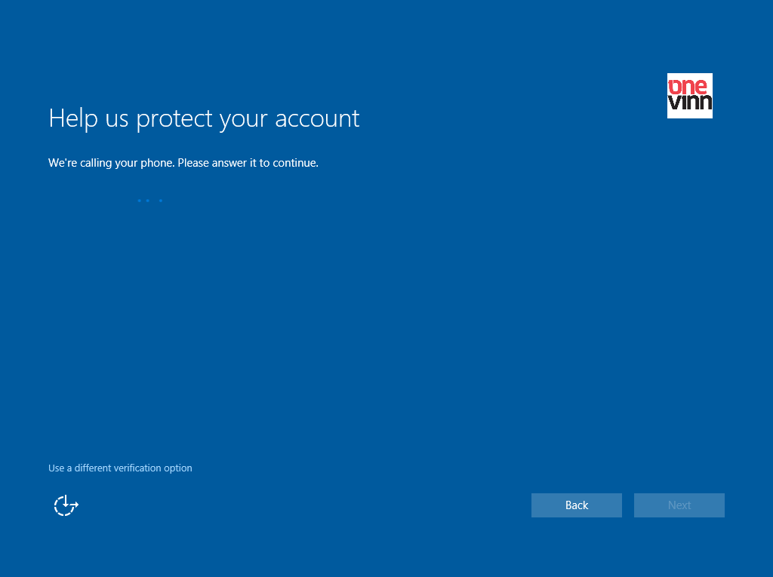Click the greyed-out Next label

tap(679, 505)
